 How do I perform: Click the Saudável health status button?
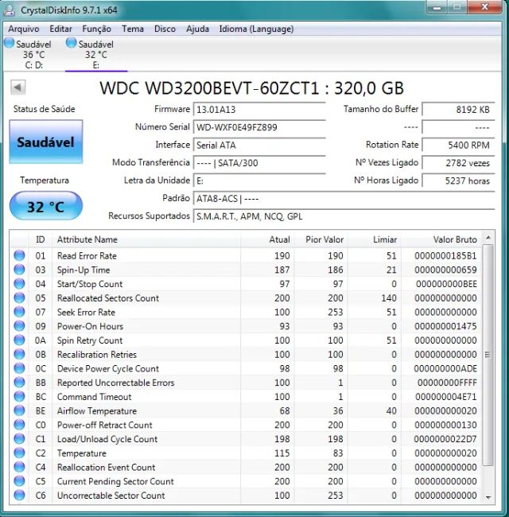46,142
